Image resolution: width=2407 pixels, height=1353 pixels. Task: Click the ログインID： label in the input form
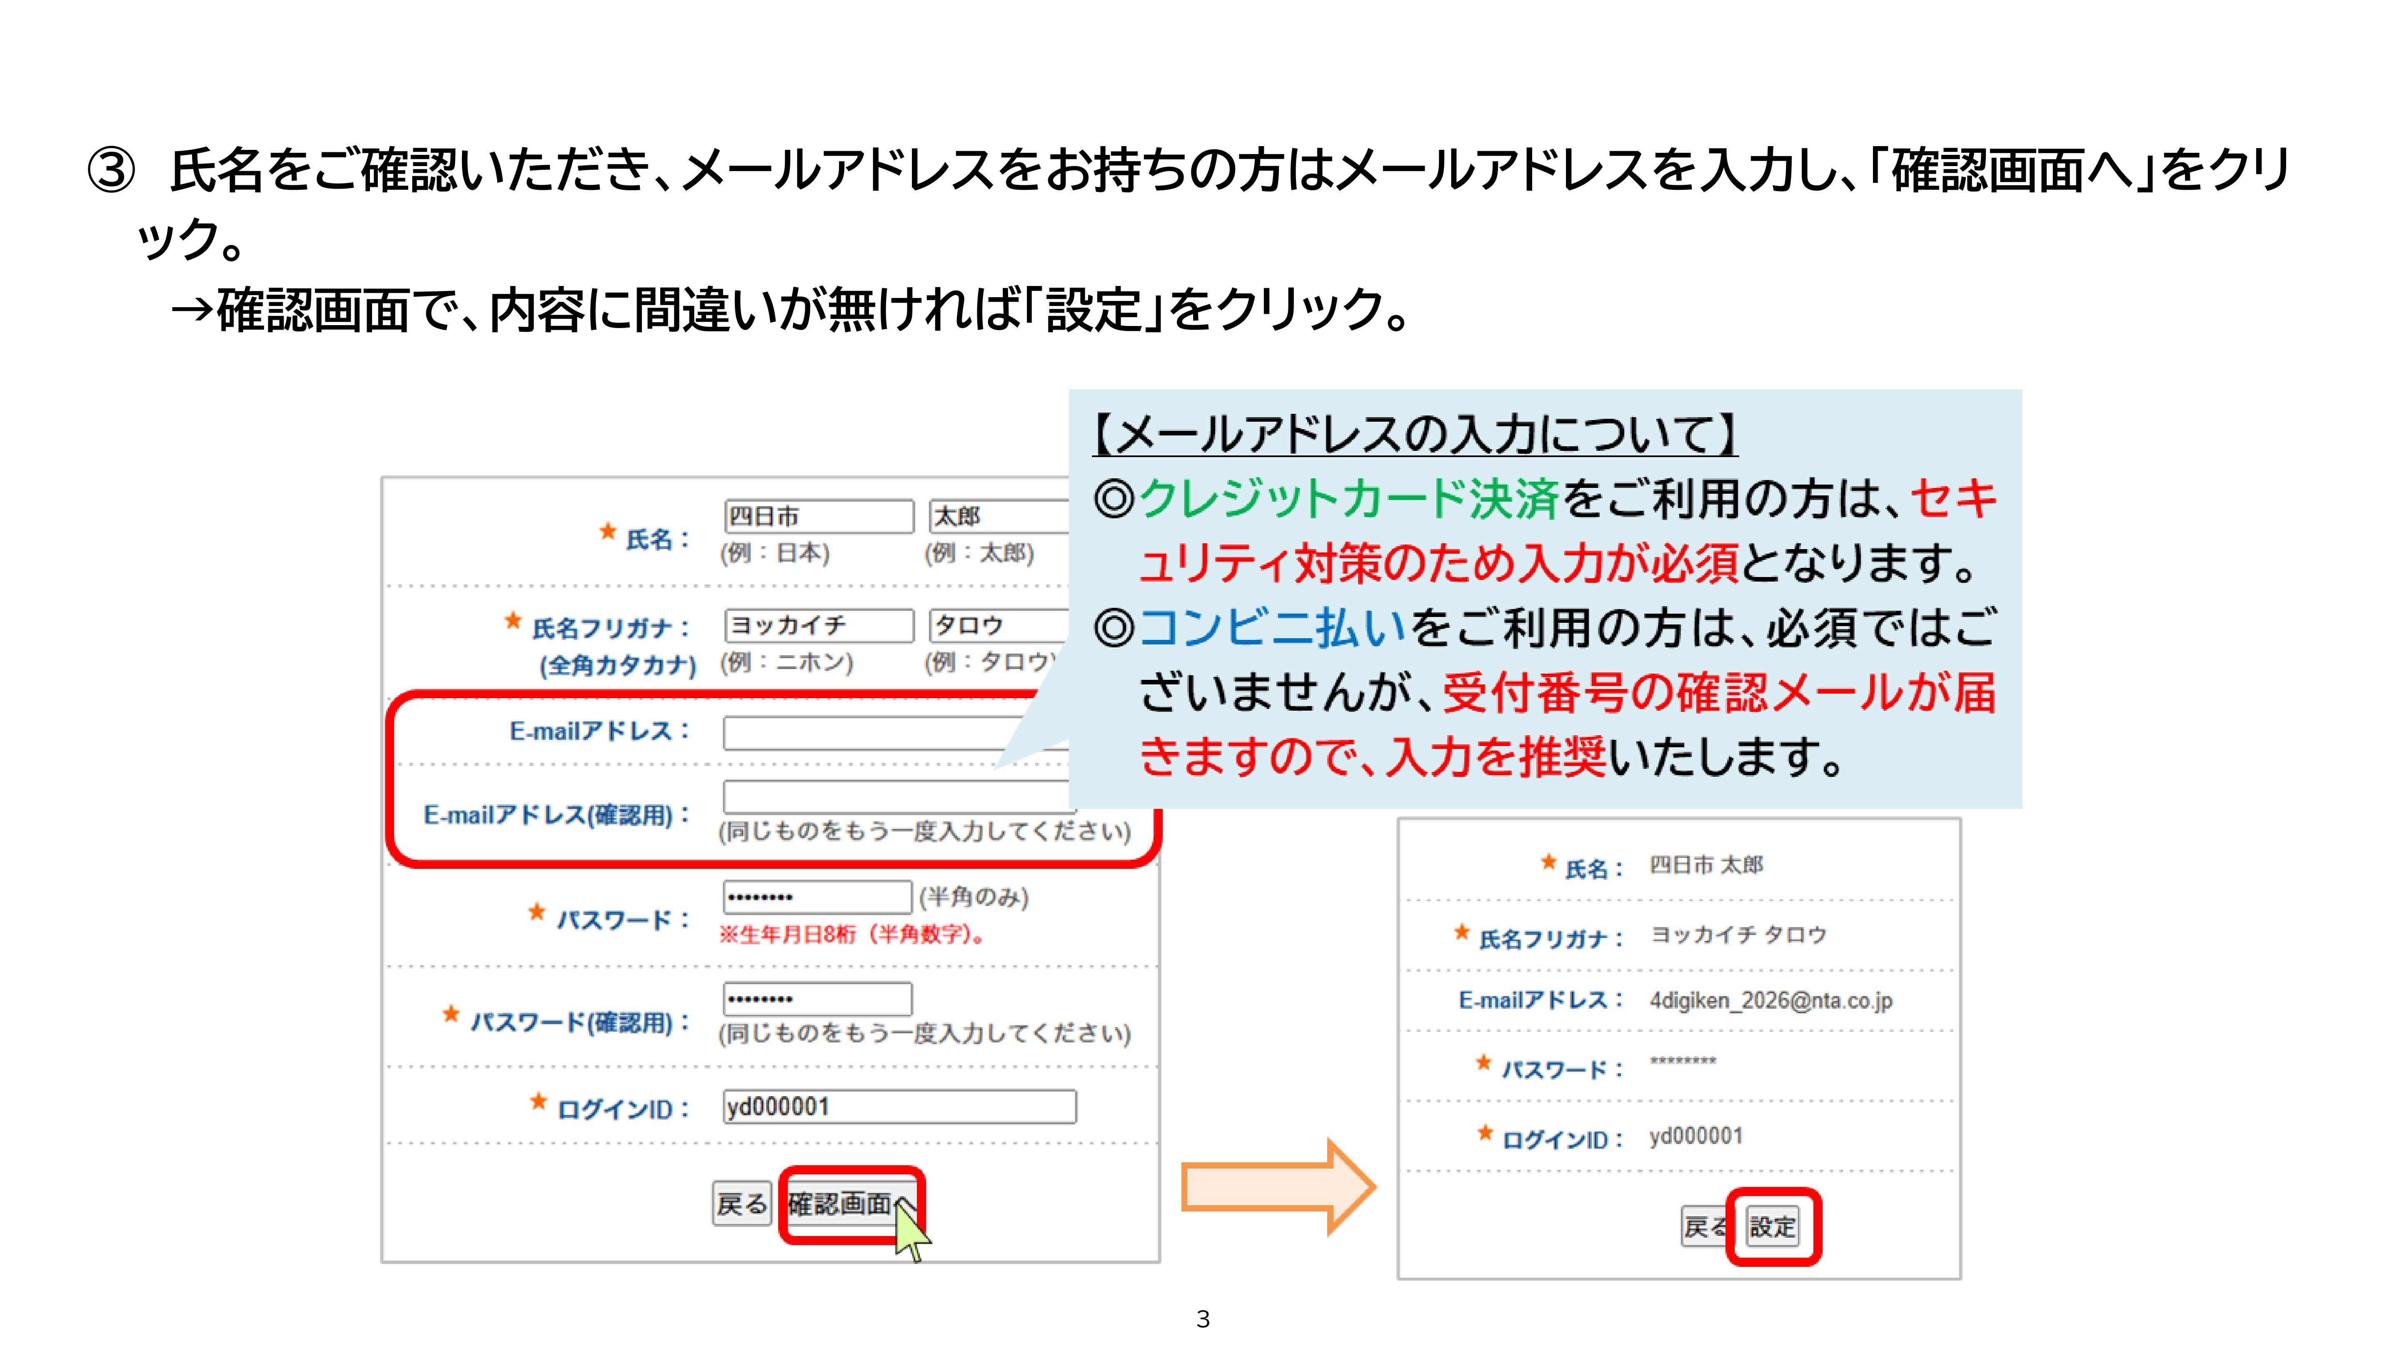point(623,1109)
